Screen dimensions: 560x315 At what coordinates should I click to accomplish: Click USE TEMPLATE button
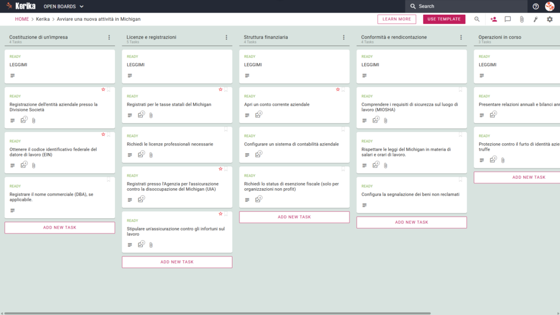click(444, 19)
